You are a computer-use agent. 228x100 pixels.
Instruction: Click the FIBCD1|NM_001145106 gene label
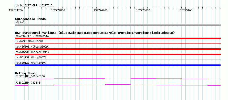[30, 76]
